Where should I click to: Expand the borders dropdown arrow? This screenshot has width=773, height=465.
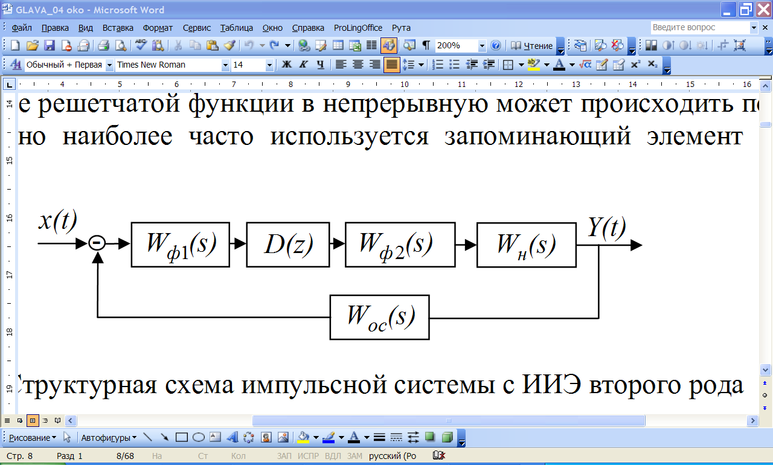point(521,65)
